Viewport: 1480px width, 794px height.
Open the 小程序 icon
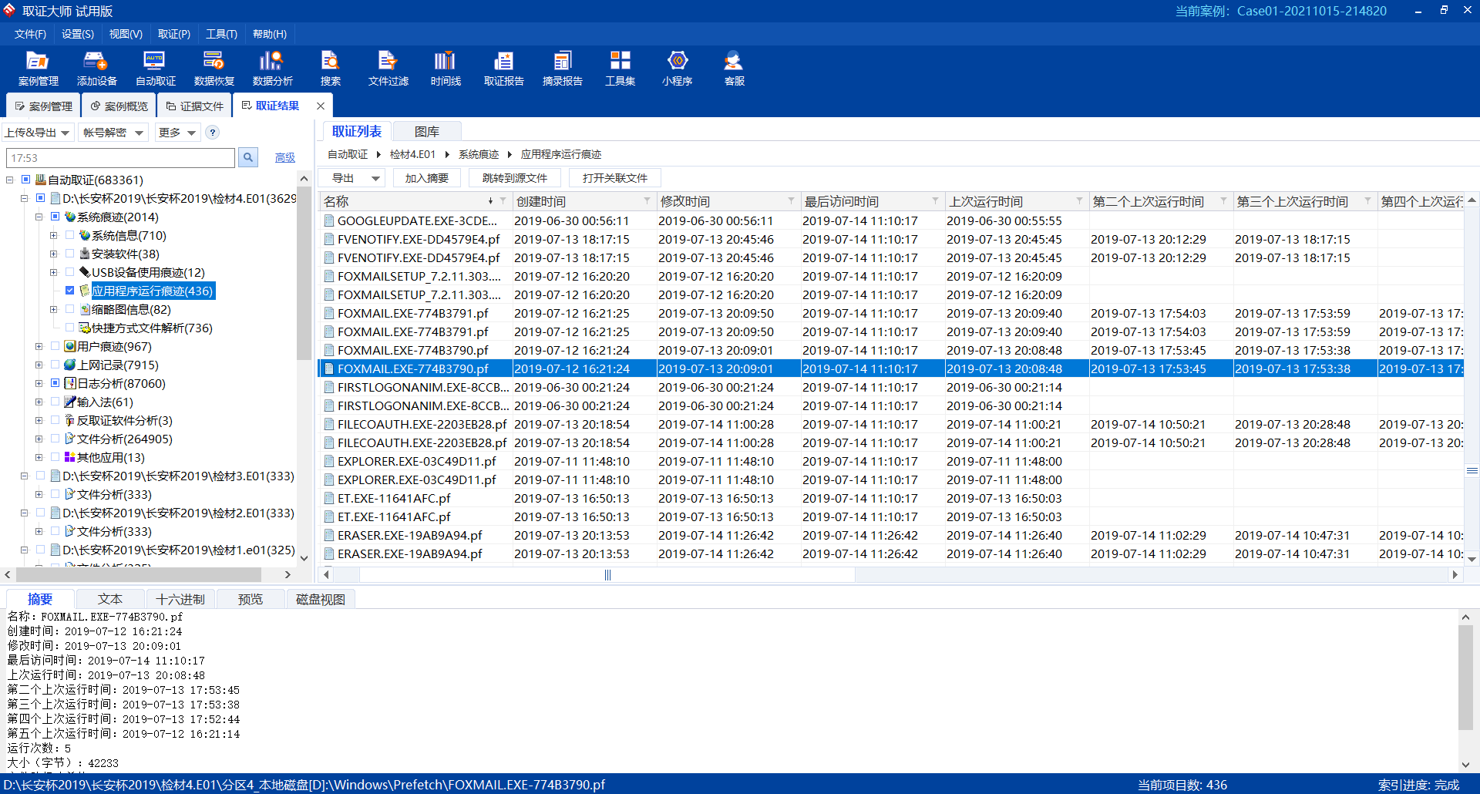click(677, 68)
